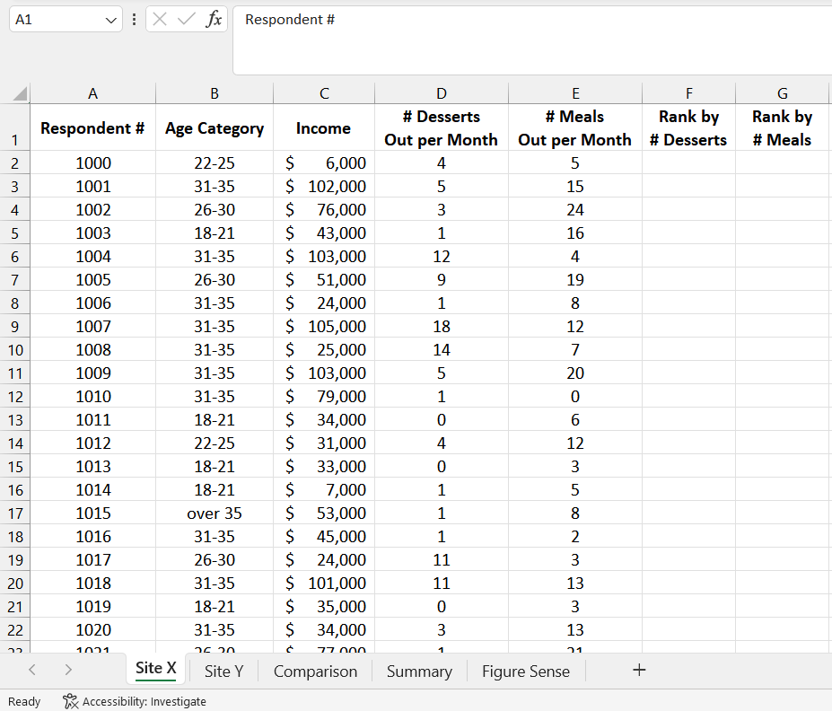Click the Insert Function (fx) icon
This screenshot has height=711, width=832.
[215, 19]
